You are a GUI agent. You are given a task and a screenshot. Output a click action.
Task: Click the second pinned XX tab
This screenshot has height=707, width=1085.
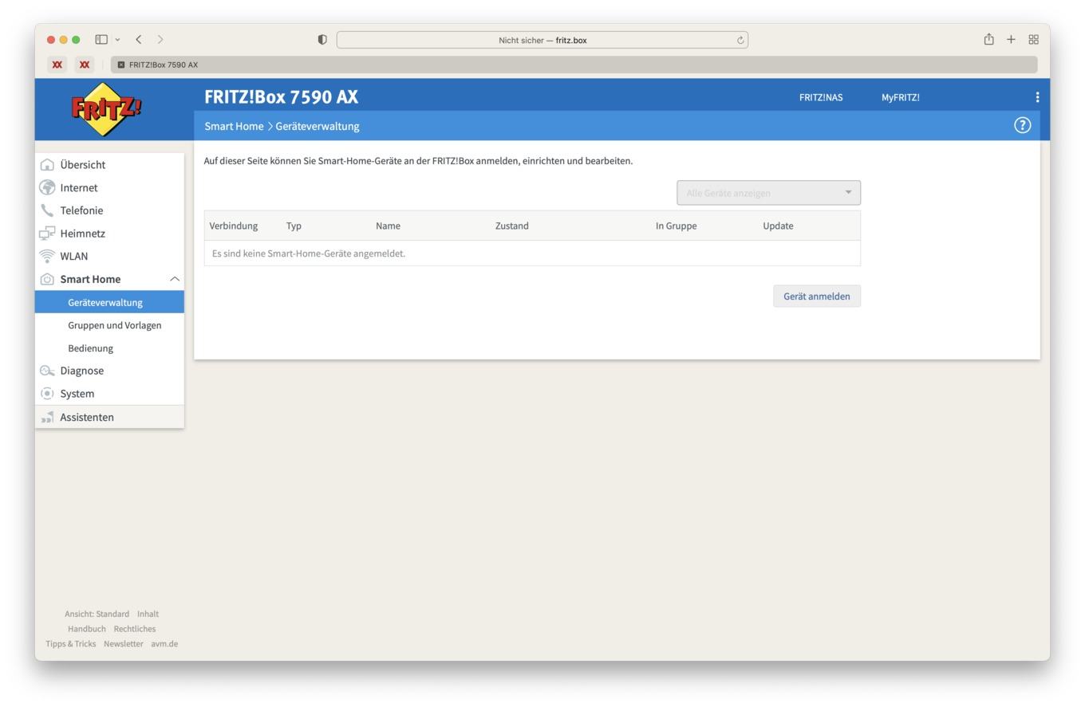(85, 65)
